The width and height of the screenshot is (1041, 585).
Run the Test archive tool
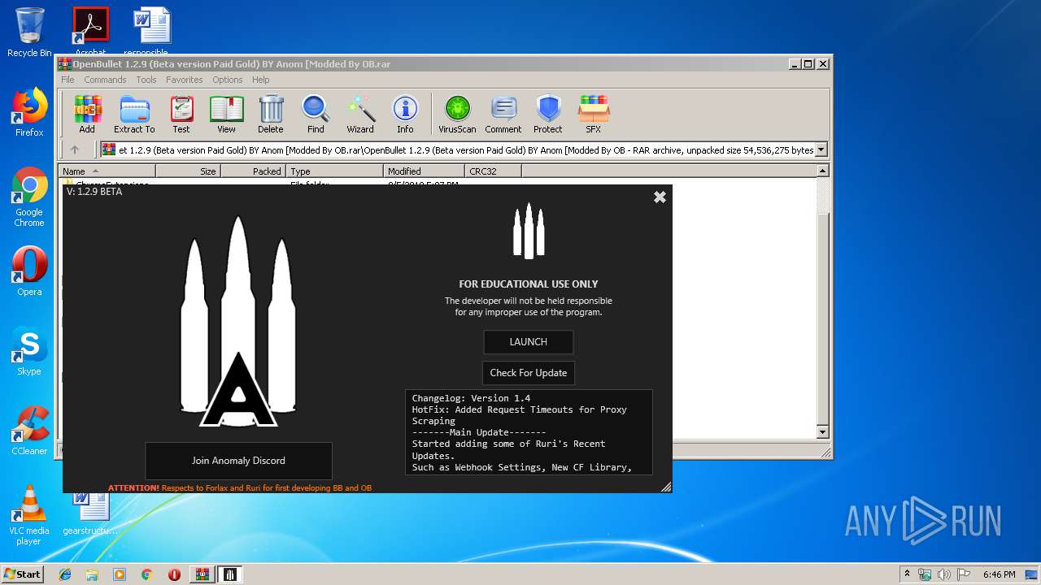coord(181,115)
